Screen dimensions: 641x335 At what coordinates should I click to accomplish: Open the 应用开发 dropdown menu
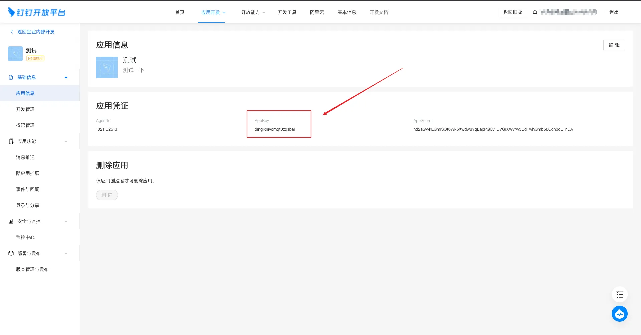[213, 12]
